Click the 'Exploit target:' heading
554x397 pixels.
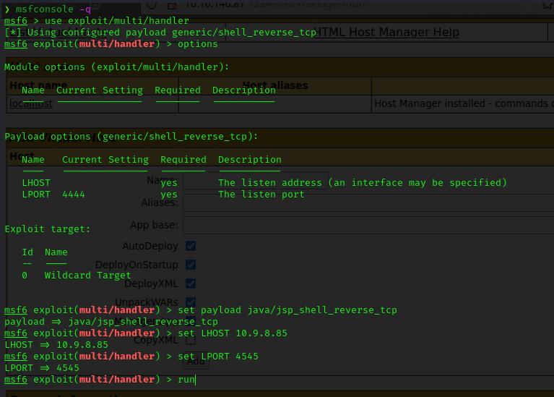click(48, 229)
